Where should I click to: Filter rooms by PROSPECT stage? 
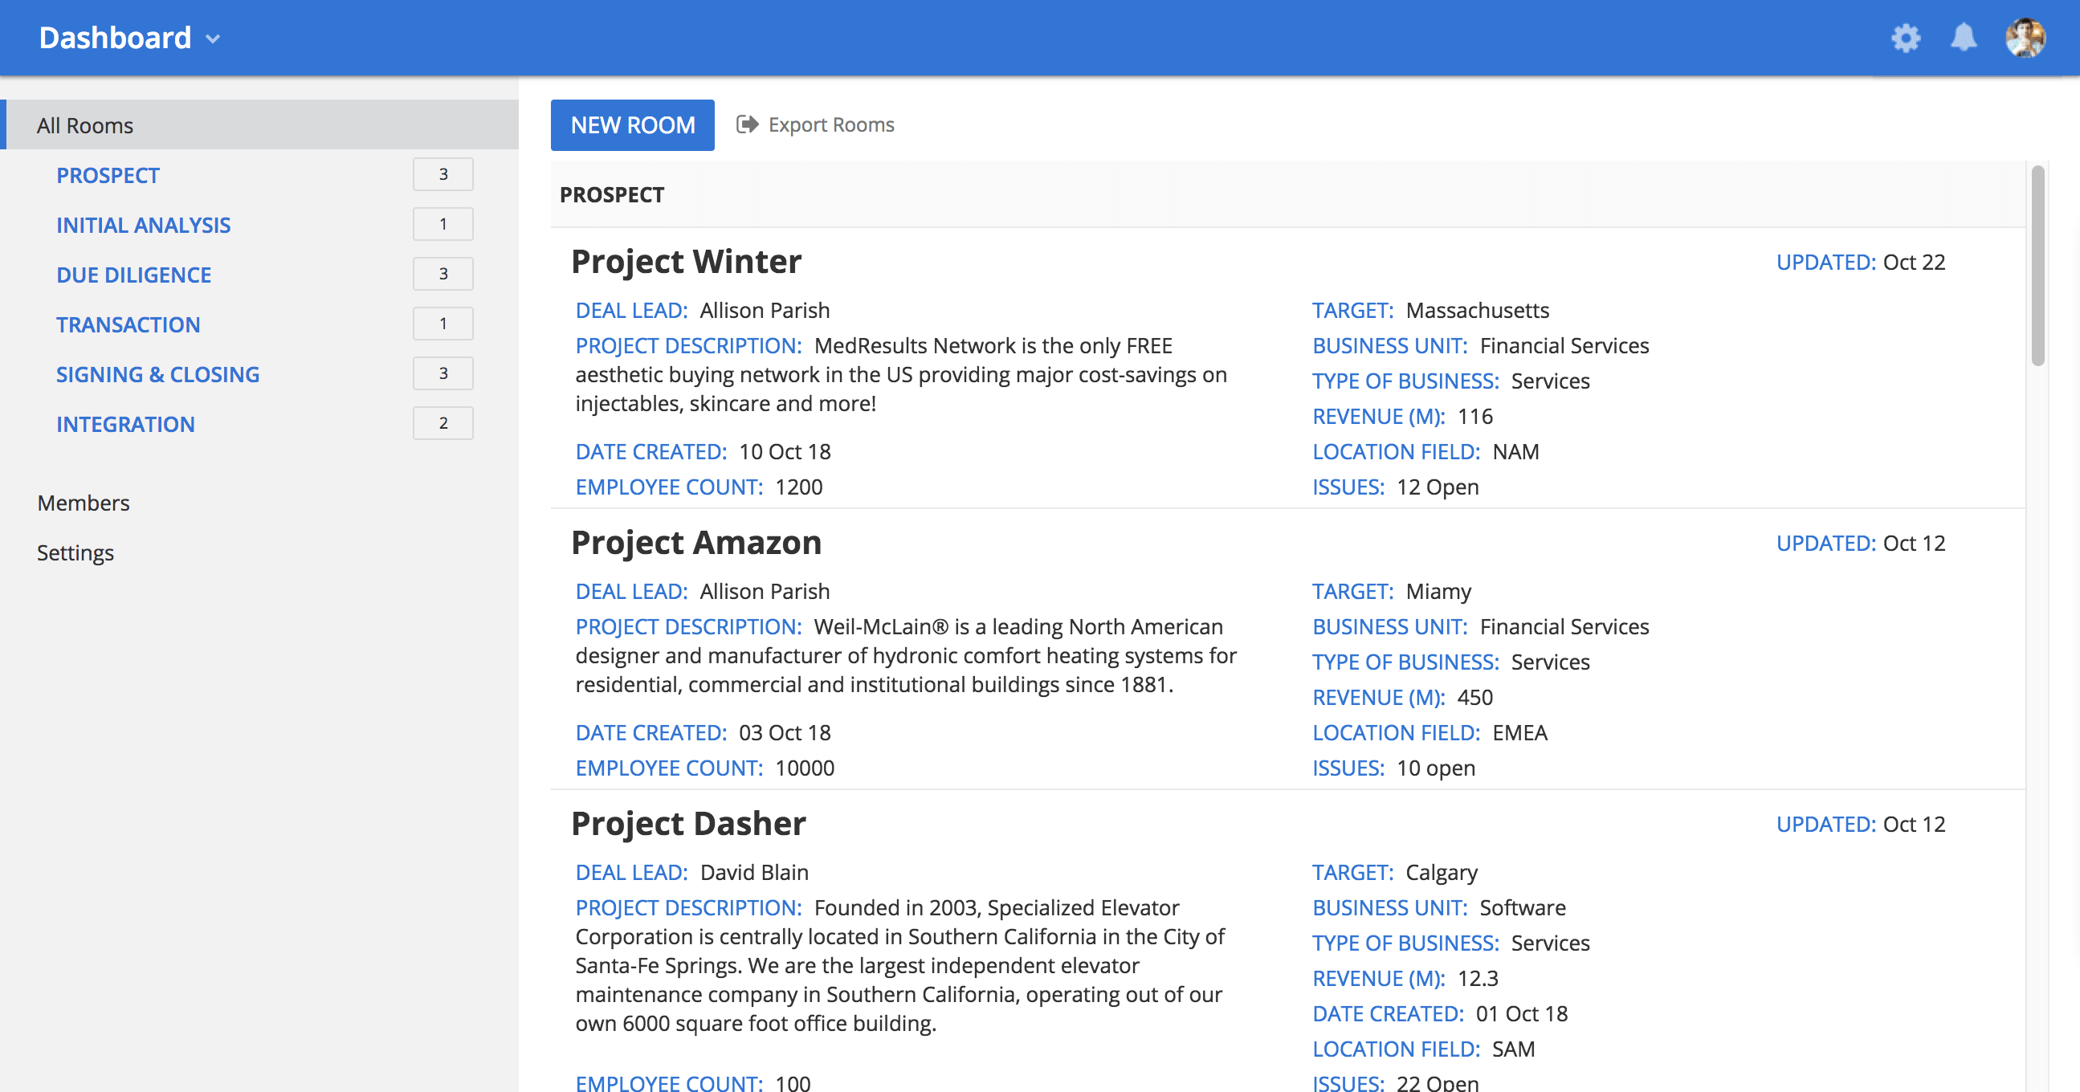tap(108, 175)
